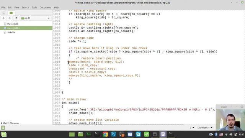The width and height of the screenshot is (245, 138).
Task: Open the Linux Mint start menu
Action: point(3,135)
